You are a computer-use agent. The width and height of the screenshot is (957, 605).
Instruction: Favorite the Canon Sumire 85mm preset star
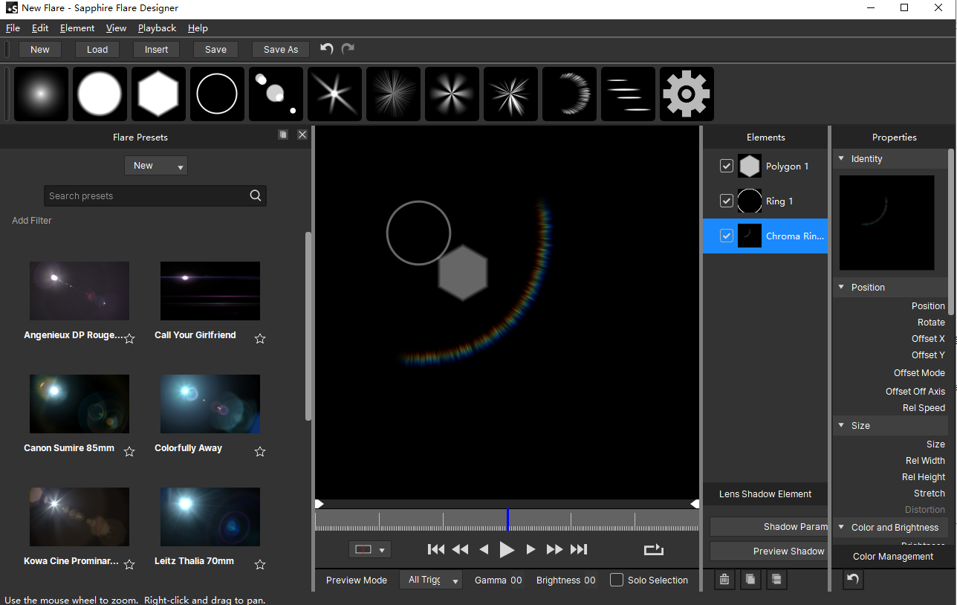pos(129,452)
